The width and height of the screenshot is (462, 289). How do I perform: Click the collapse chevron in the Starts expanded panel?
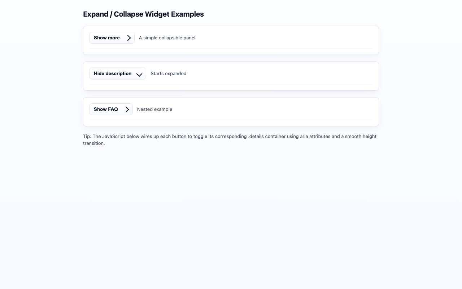pos(139,74)
